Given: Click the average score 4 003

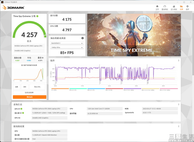Looking at the screenshot, I should tap(29, 61).
